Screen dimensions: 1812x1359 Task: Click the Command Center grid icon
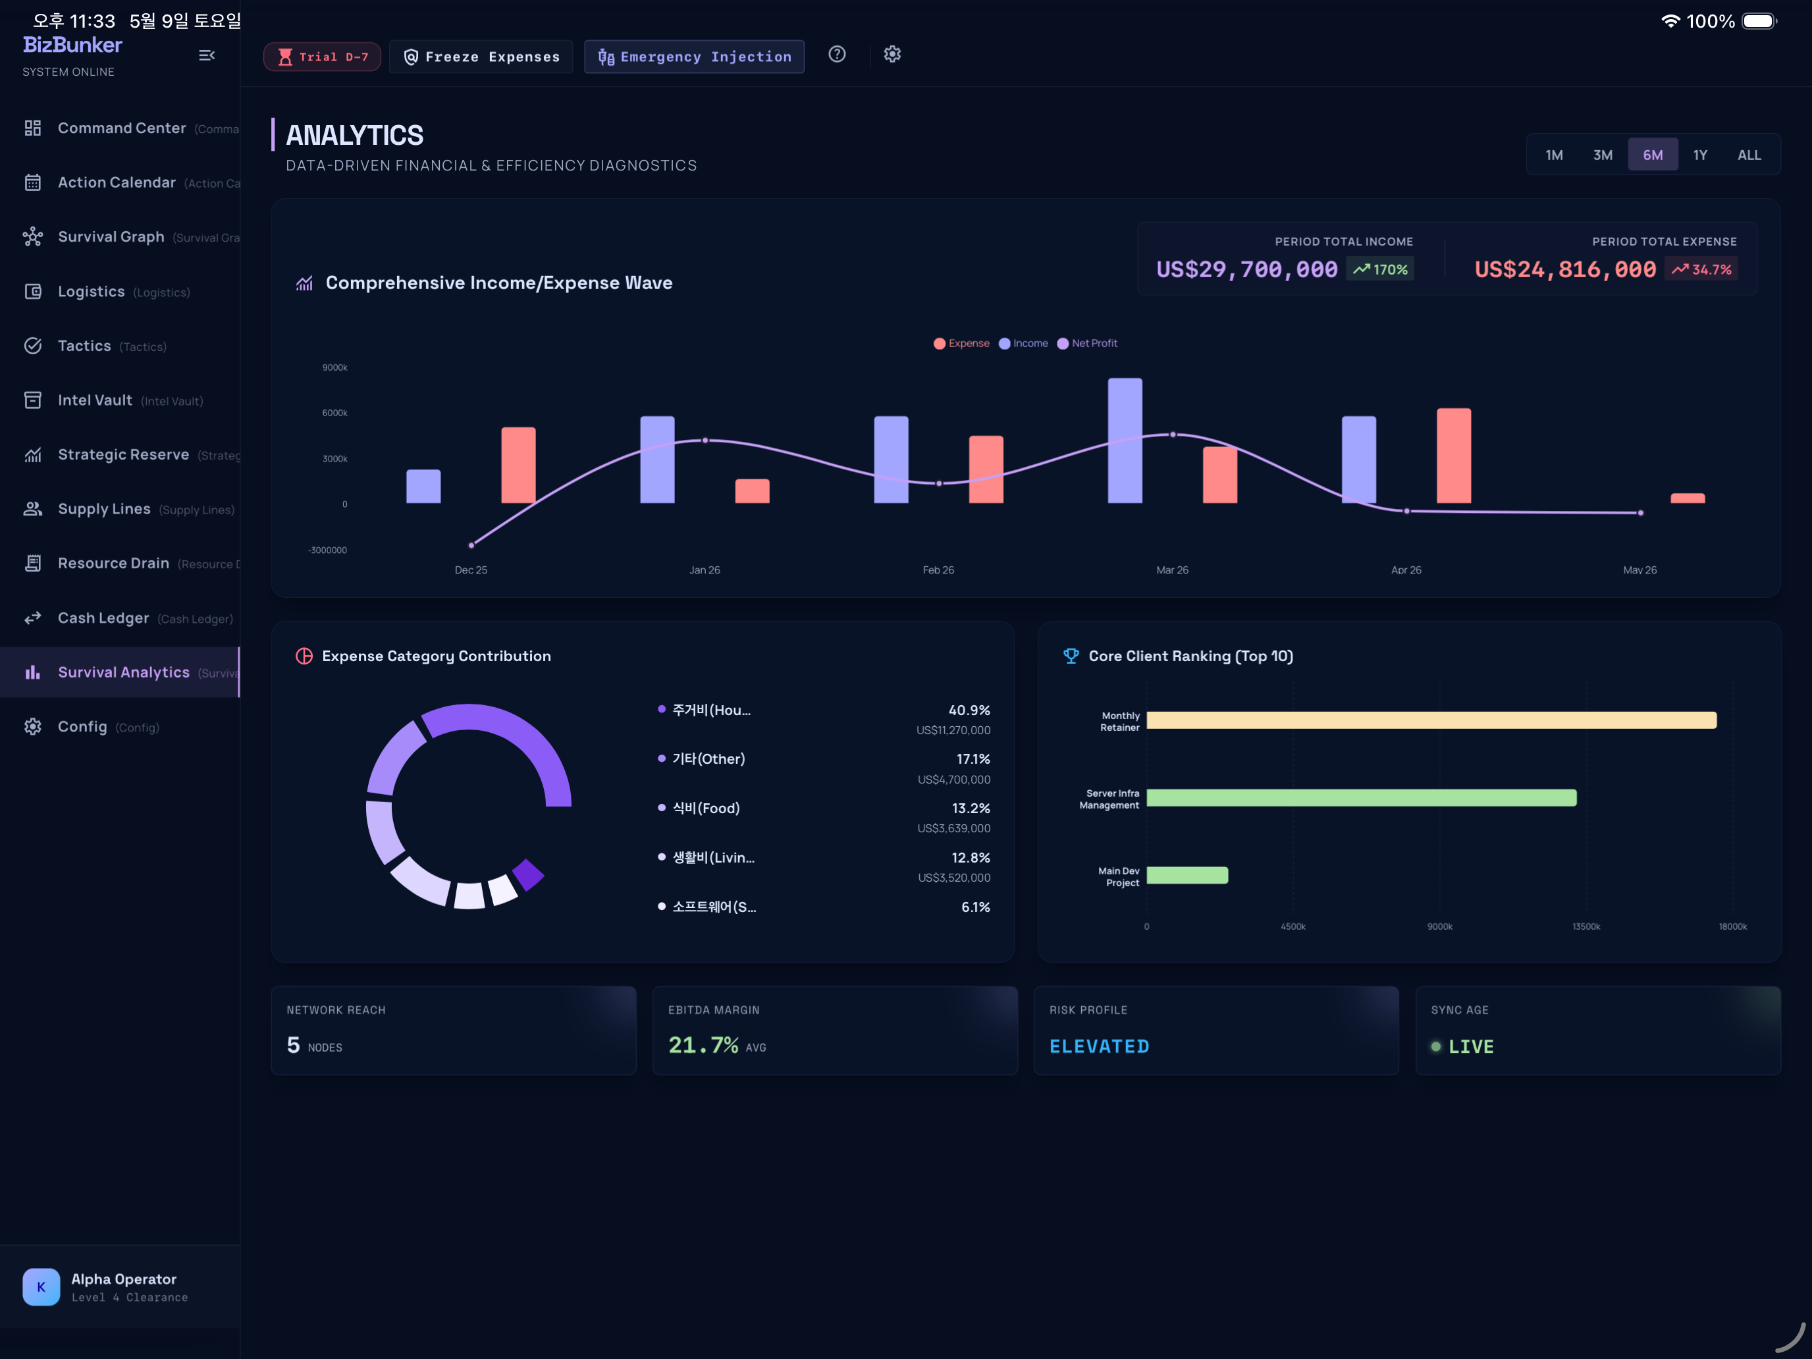(x=33, y=128)
